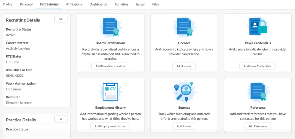Click the Recruiter field label

(x=13, y=97)
